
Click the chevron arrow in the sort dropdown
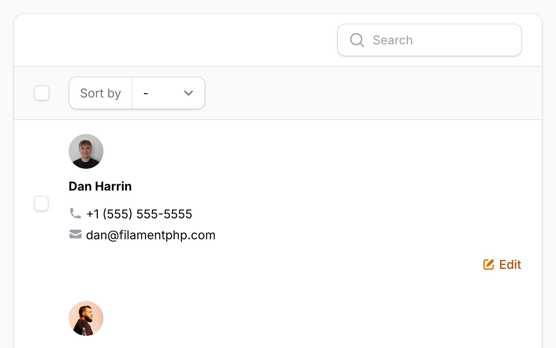pos(188,93)
